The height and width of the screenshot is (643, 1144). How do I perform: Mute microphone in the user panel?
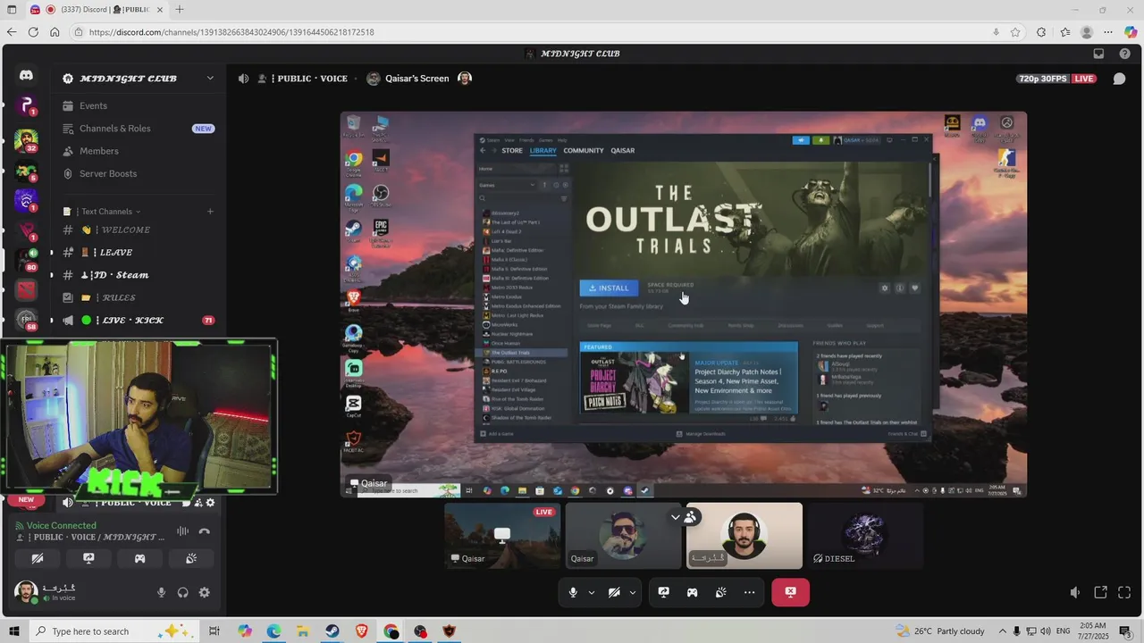tap(162, 592)
